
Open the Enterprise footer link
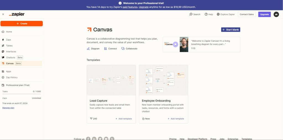(233, 139)
